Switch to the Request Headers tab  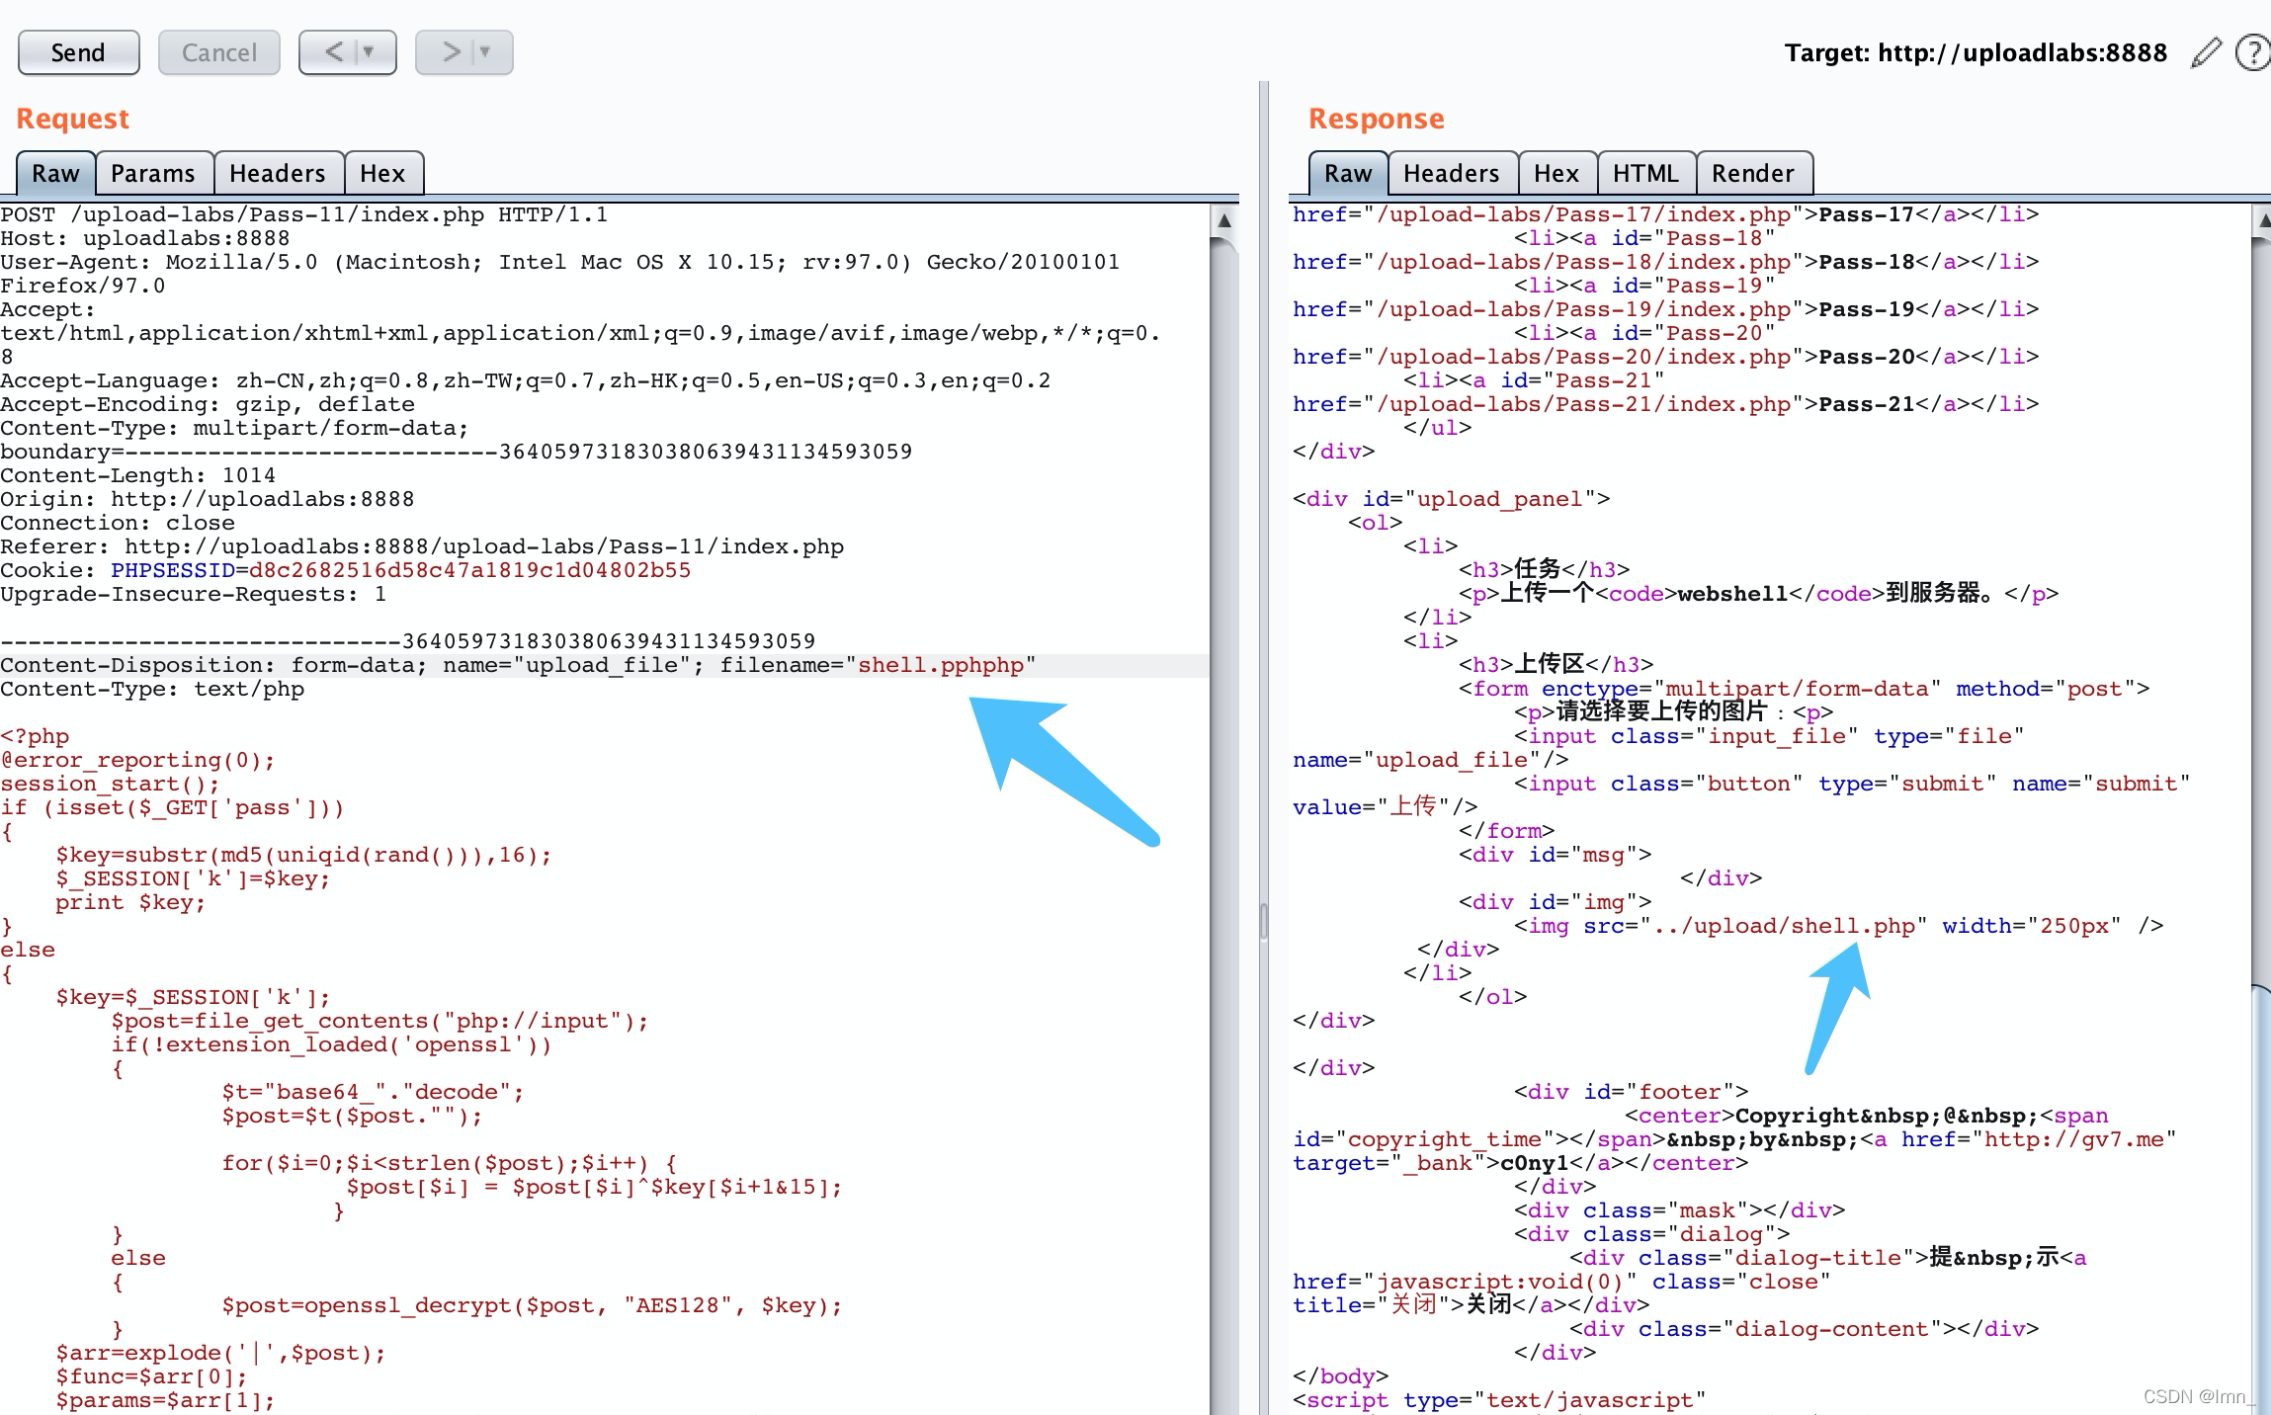point(278,173)
